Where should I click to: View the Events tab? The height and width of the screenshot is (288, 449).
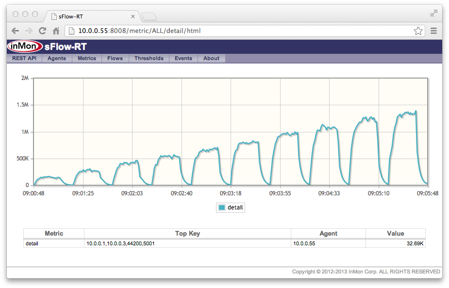pos(183,58)
